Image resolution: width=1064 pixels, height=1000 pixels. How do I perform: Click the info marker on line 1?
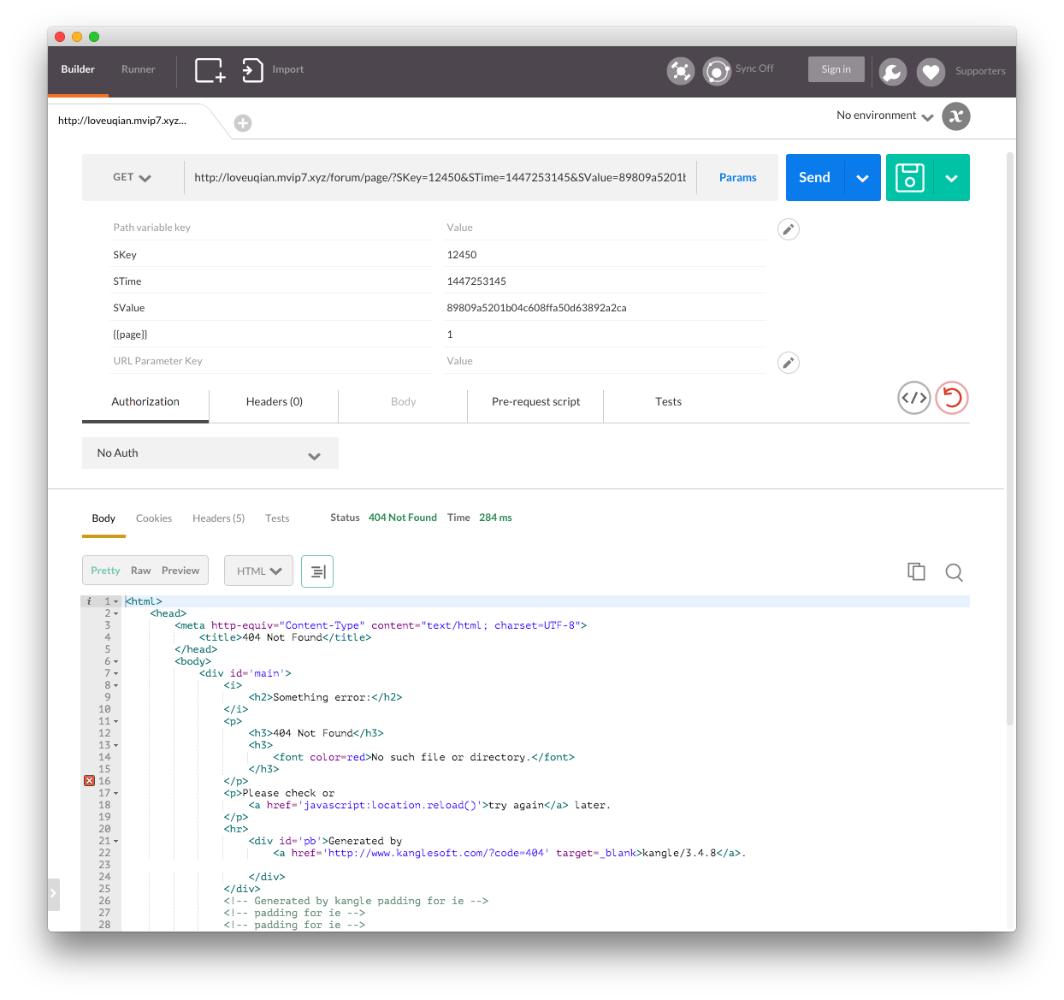89,601
